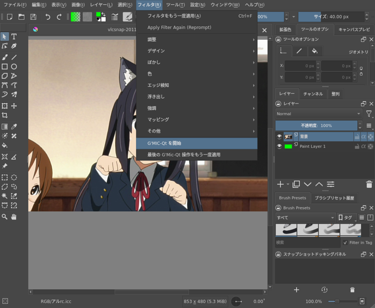375x308 pixels.
Task: Hide the Paint Layer 1 eye icon
Action: coord(279,146)
